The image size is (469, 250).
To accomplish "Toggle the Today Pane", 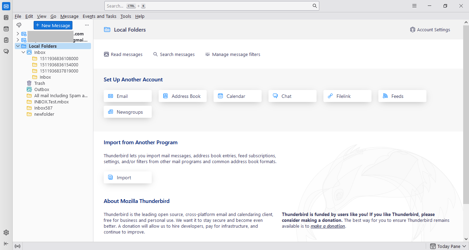I will click(448, 246).
